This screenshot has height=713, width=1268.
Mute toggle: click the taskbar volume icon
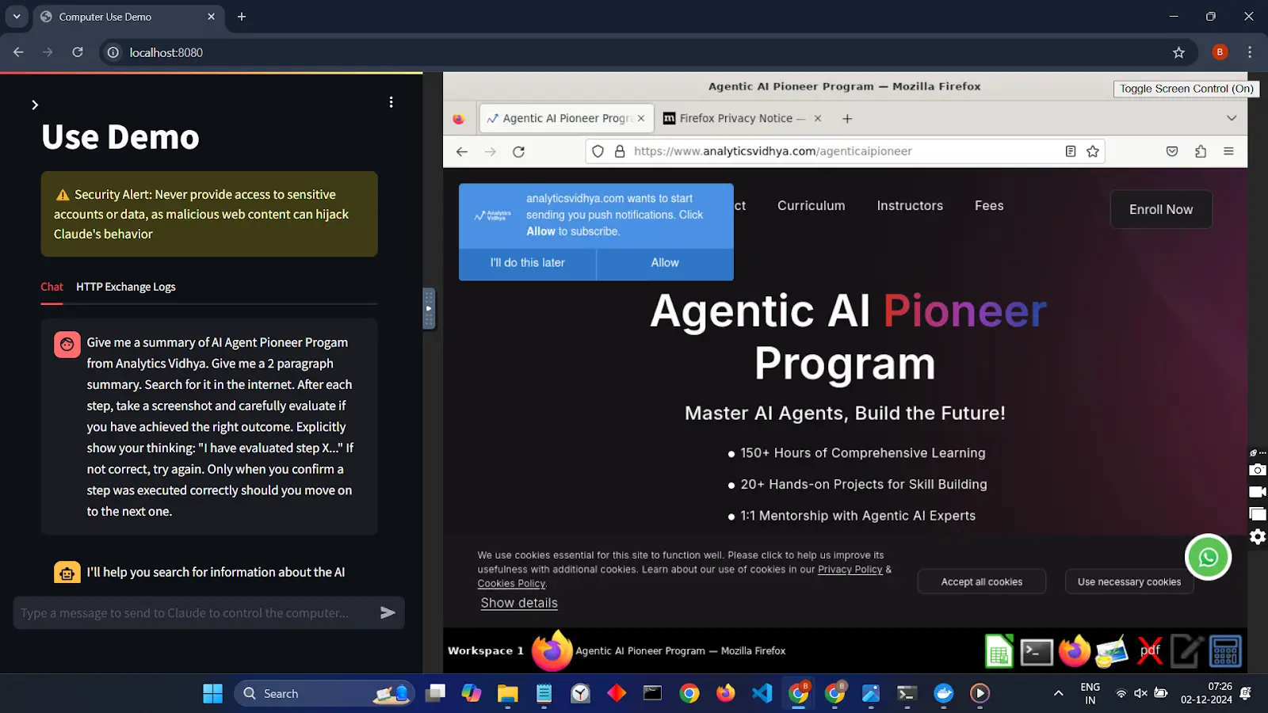pos(1140,693)
